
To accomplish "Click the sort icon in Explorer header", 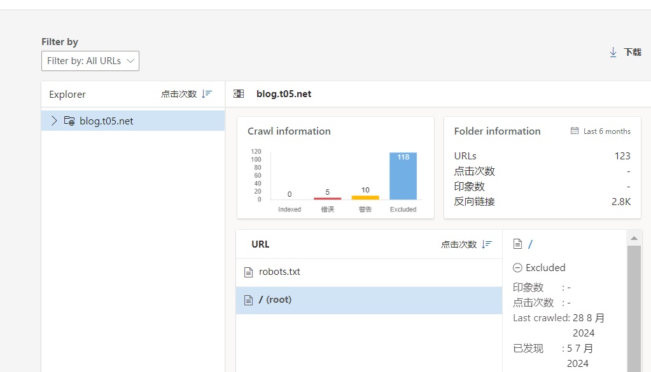I will [207, 94].
